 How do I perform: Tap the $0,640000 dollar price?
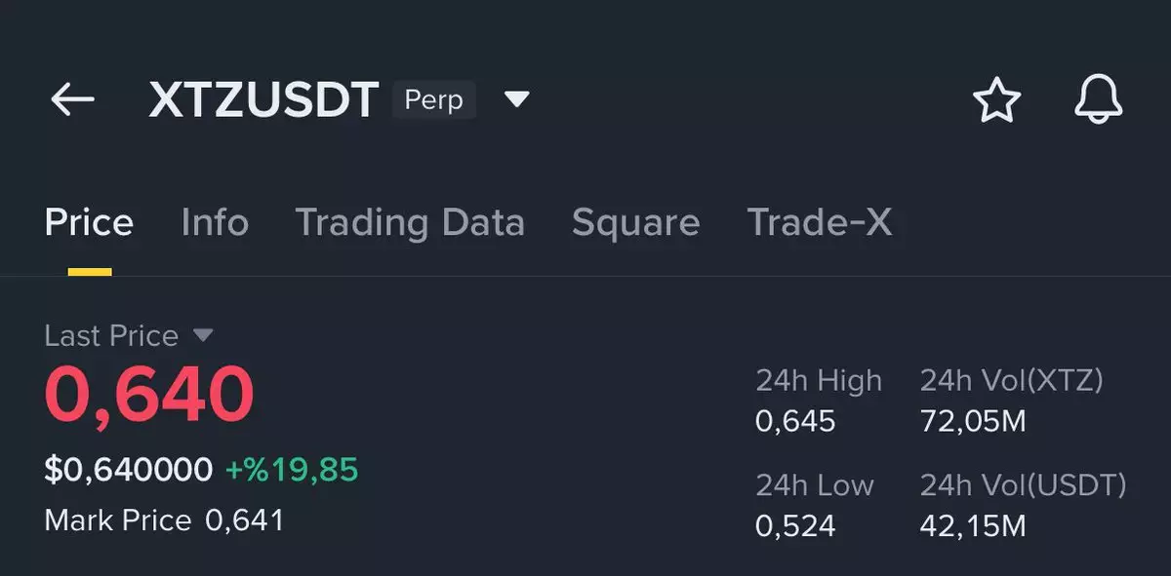click(129, 470)
